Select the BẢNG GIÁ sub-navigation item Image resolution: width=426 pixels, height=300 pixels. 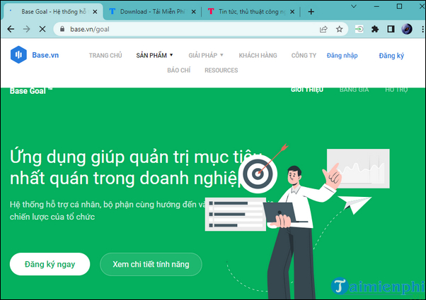pos(354,90)
